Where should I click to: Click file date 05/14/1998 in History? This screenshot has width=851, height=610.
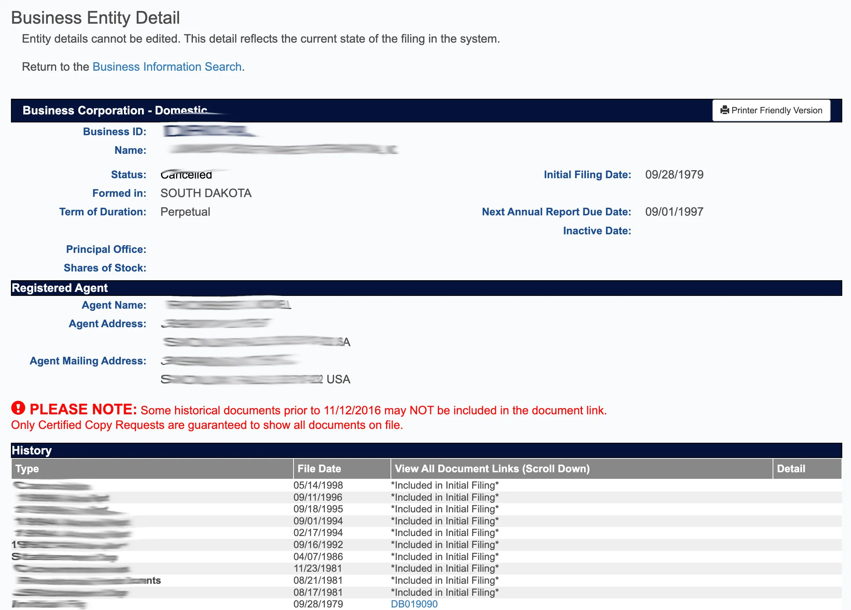click(318, 485)
